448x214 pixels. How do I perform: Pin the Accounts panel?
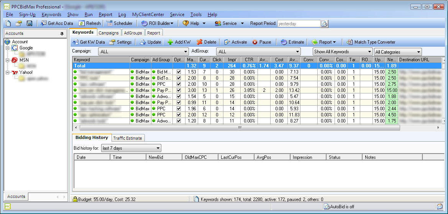(x=62, y=34)
